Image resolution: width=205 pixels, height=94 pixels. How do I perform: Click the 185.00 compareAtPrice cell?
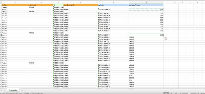(x=146, y=65)
